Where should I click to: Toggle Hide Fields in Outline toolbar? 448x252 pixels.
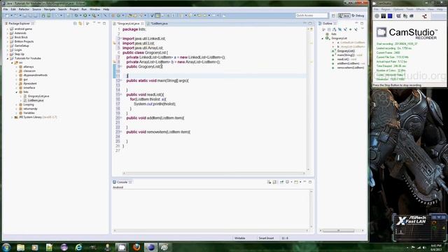pyautogui.click(x=339, y=29)
